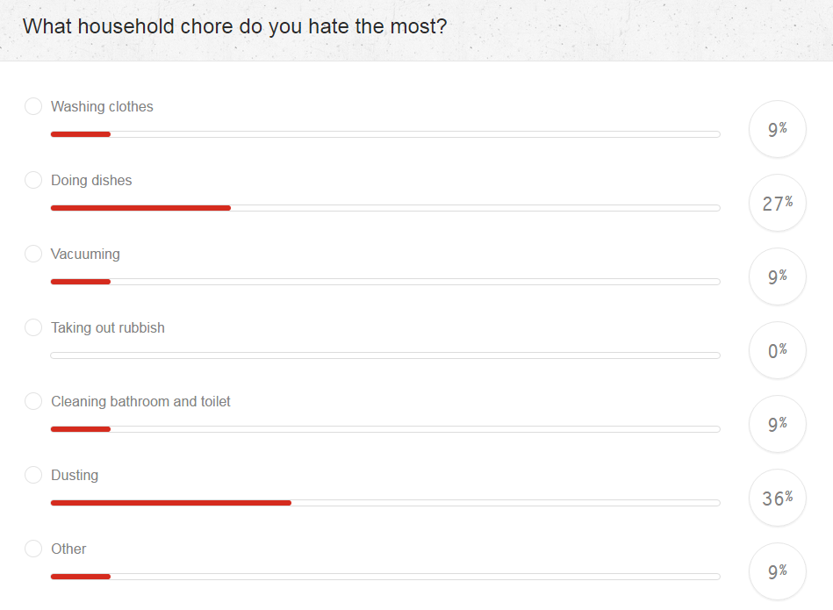Click the poll question title text
This screenshot has height=610, width=833.
click(235, 26)
